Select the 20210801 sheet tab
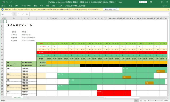Screen dimensions: 170x102 (17, 98)
